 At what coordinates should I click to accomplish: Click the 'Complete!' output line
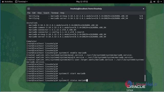[32, 41]
